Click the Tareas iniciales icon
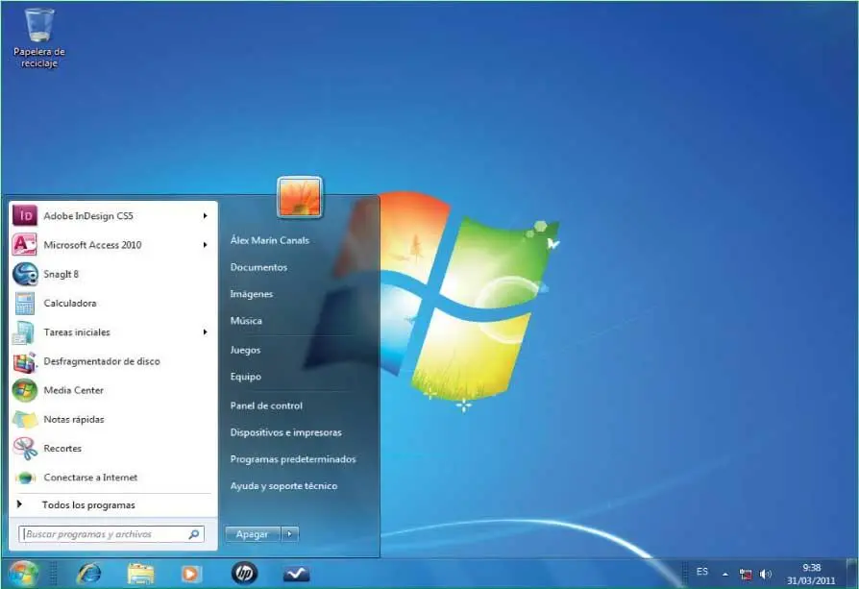Screen dimensions: 859x589 [x=25, y=332]
